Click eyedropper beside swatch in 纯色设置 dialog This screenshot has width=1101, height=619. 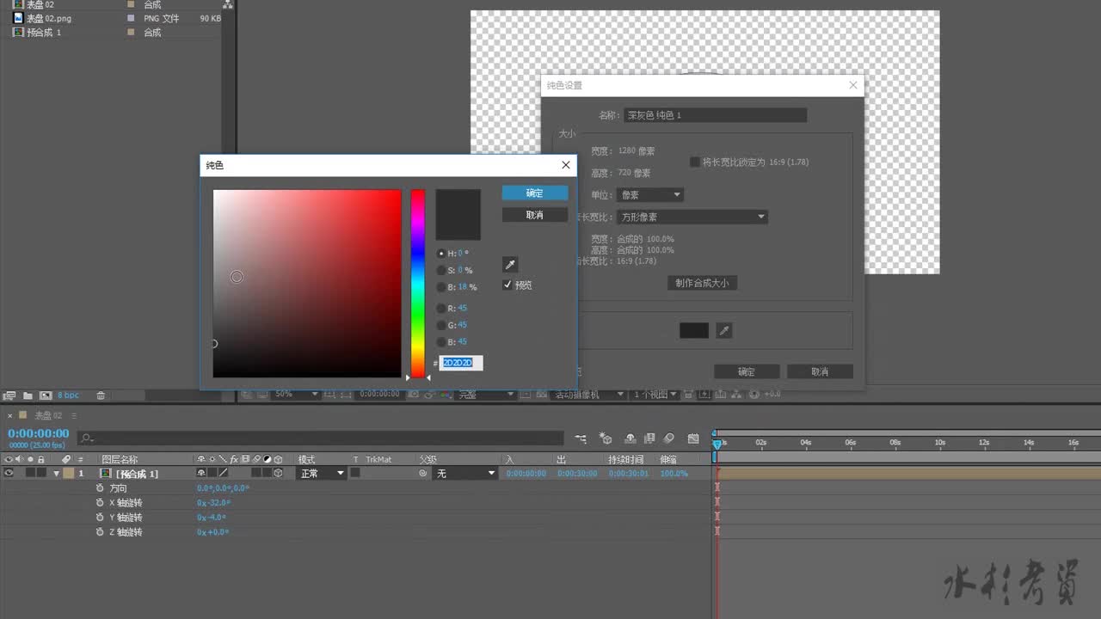point(724,330)
